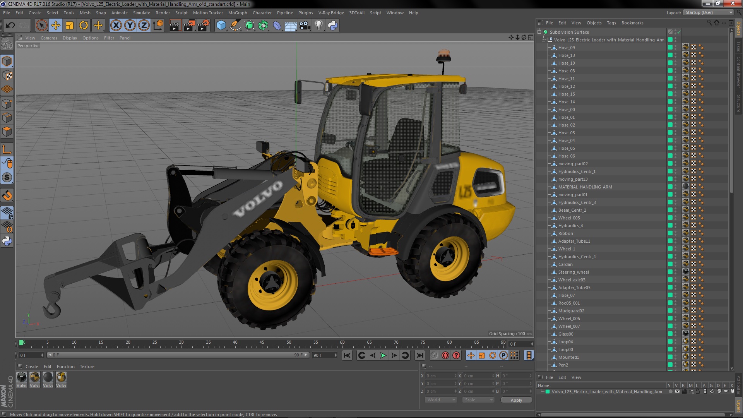Click the Hose_09 layer color square

click(670, 48)
